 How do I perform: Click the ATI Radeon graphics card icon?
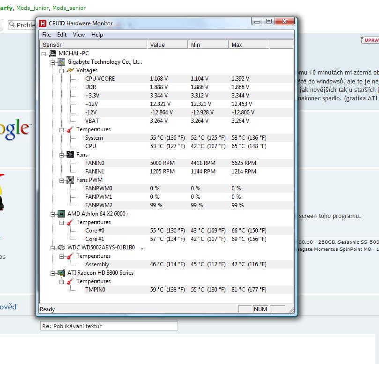[x=61, y=273]
